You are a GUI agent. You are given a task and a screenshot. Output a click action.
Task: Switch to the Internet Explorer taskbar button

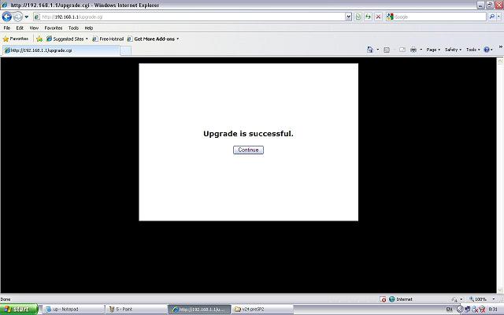[x=199, y=309]
